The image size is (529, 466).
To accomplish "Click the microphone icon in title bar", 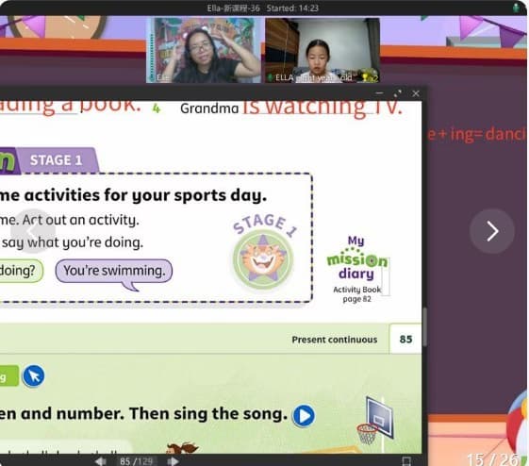I will pos(516,8).
